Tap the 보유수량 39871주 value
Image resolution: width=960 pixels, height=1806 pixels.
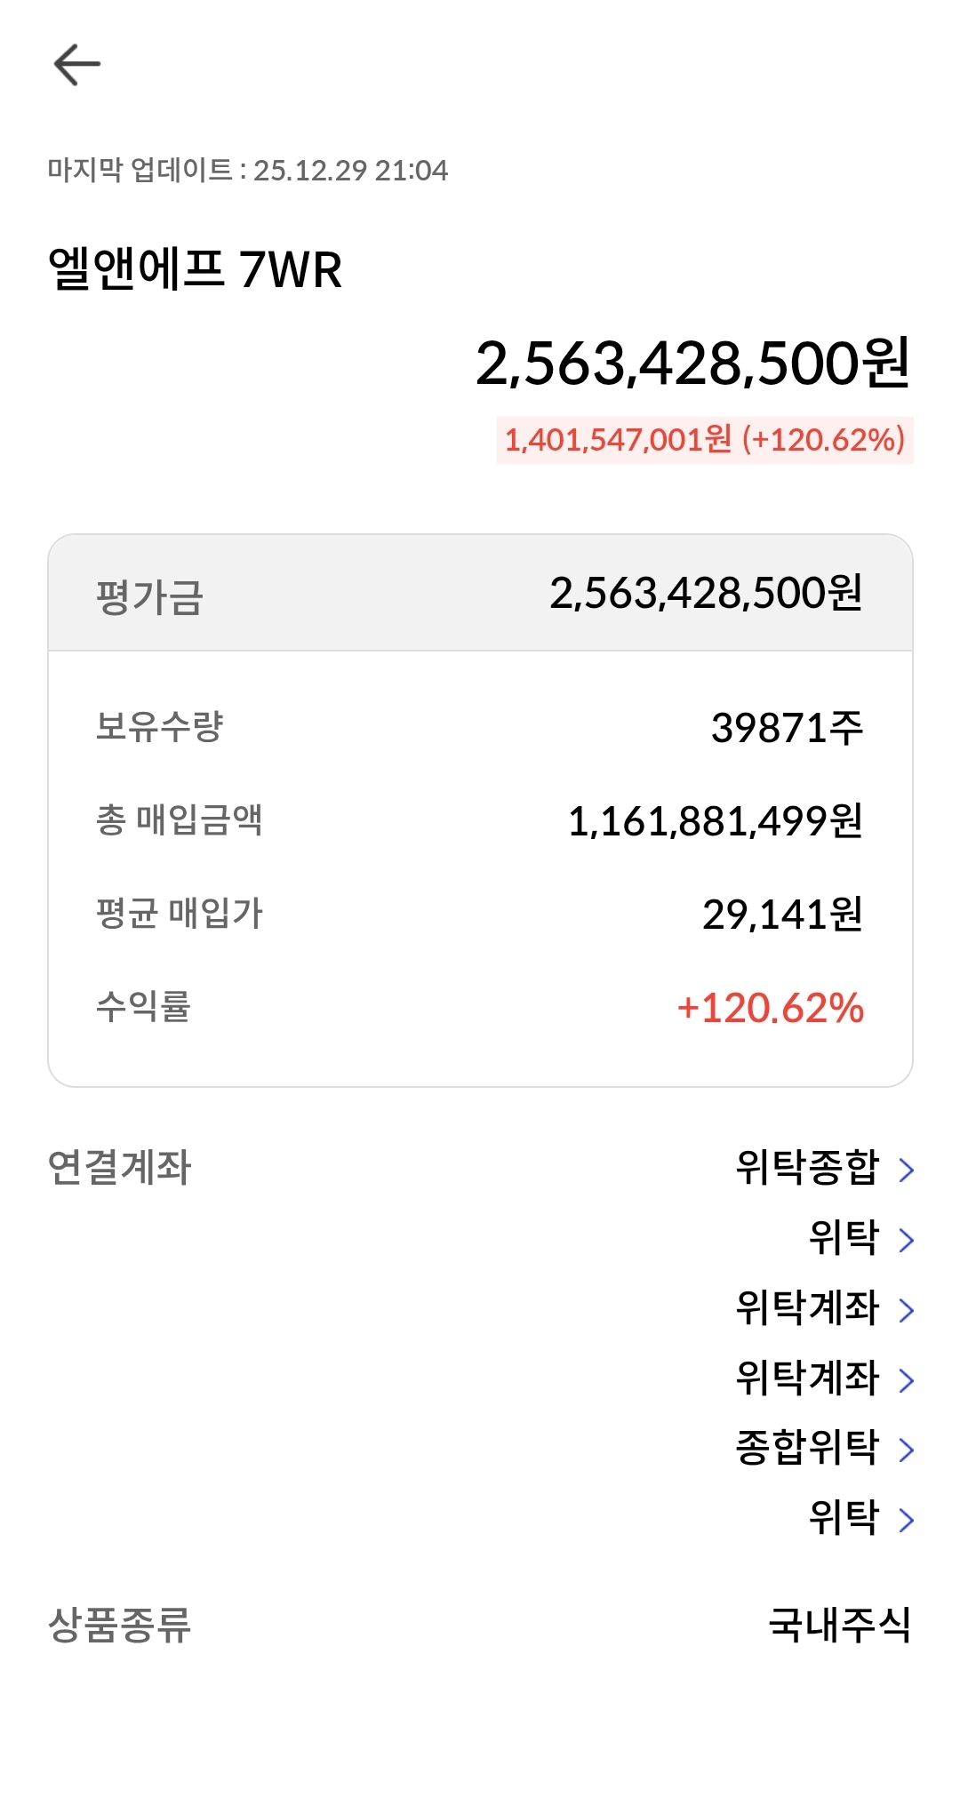point(787,728)
